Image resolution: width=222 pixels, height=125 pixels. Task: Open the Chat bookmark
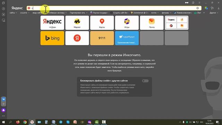pyautogui.click(x=198, y=13)
